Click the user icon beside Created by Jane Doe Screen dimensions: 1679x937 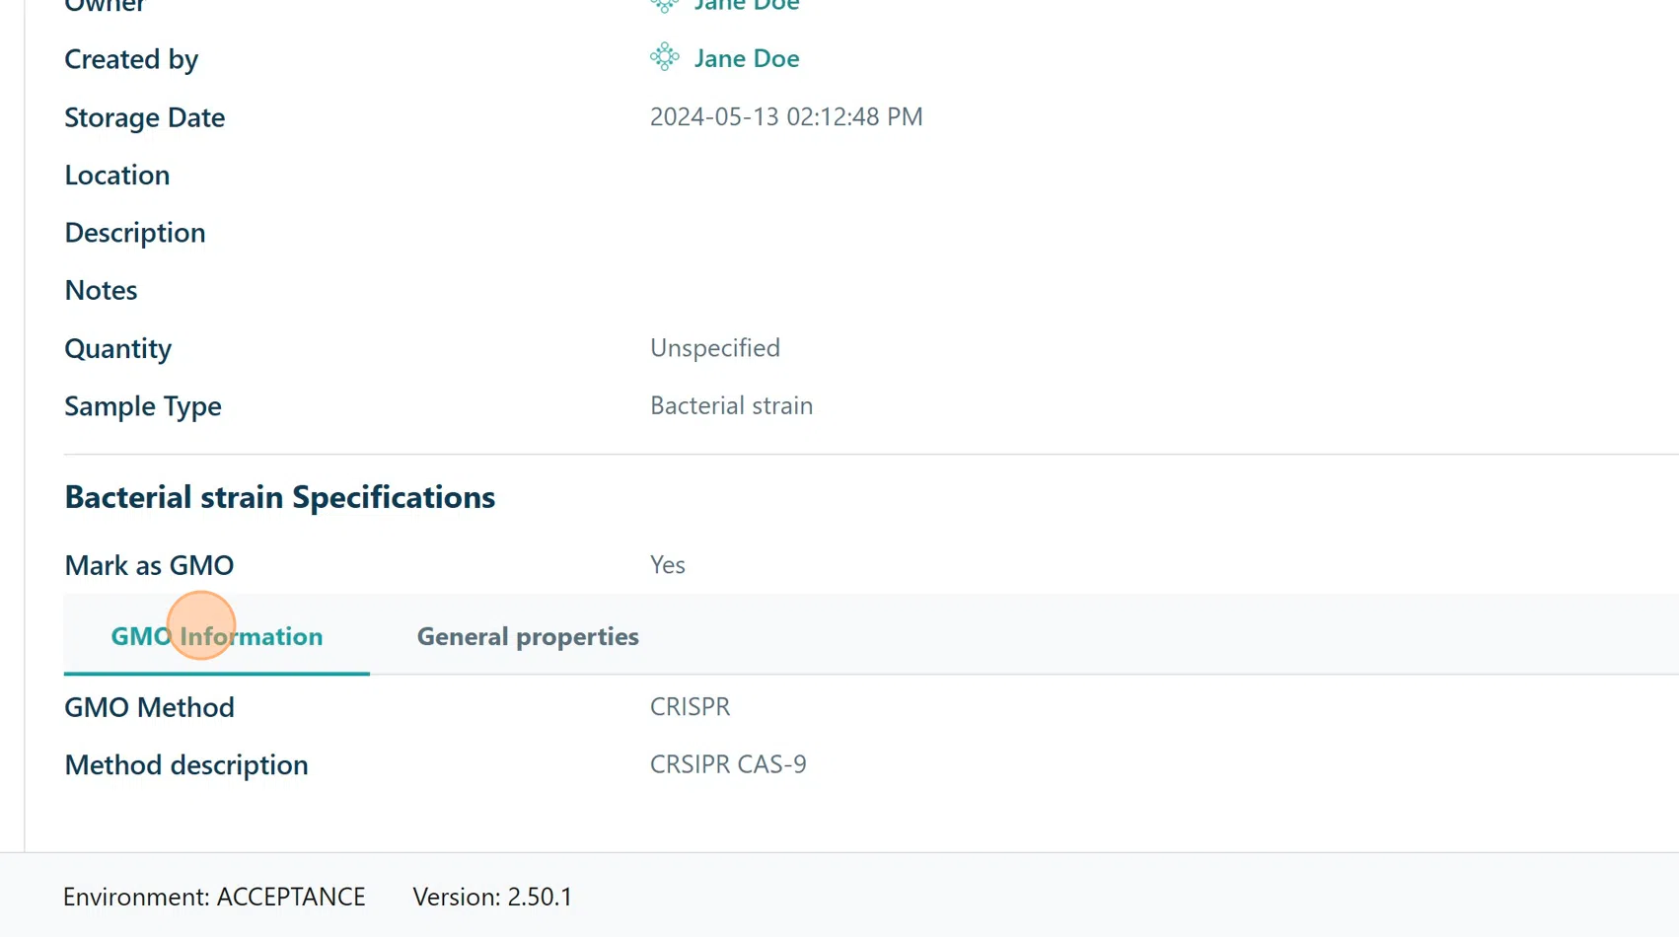point(664,57)
